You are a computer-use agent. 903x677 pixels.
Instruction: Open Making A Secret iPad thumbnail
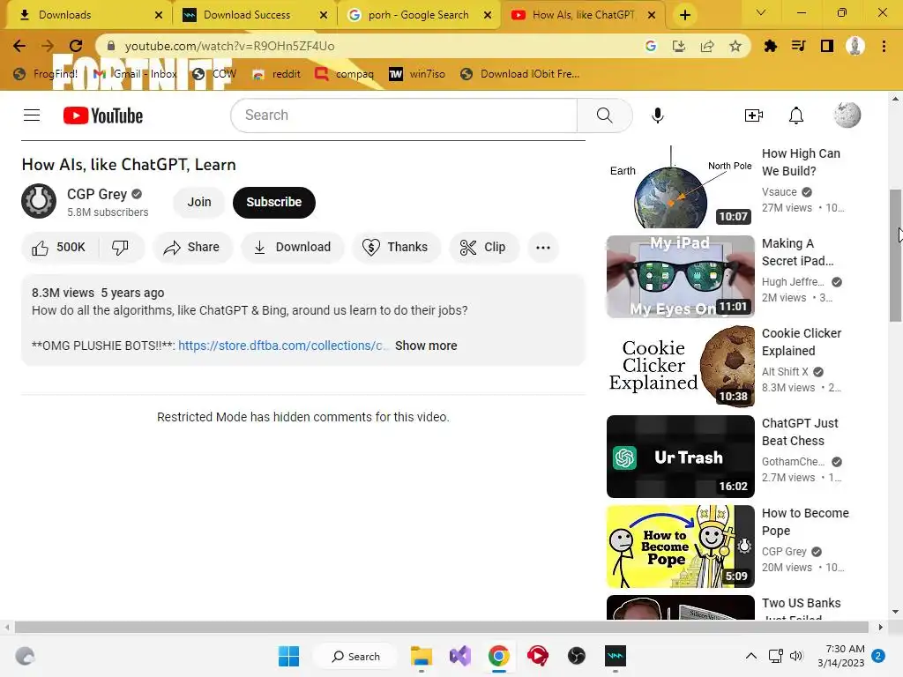pos(680,276)
